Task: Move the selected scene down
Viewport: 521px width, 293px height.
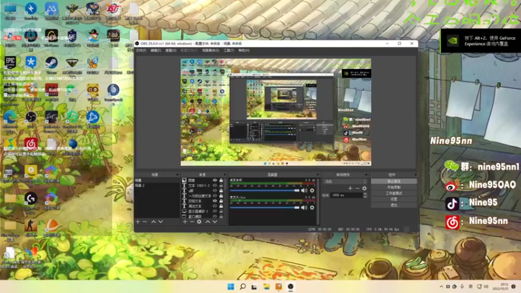Action: click(160, 221)
